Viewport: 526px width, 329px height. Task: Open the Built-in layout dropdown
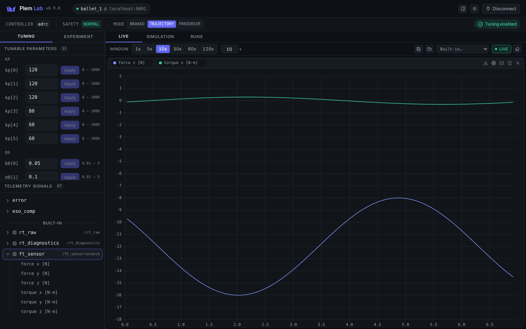coord(462,49)
